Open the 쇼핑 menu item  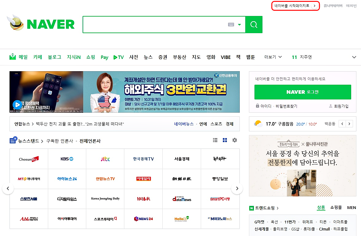point(91,57)
